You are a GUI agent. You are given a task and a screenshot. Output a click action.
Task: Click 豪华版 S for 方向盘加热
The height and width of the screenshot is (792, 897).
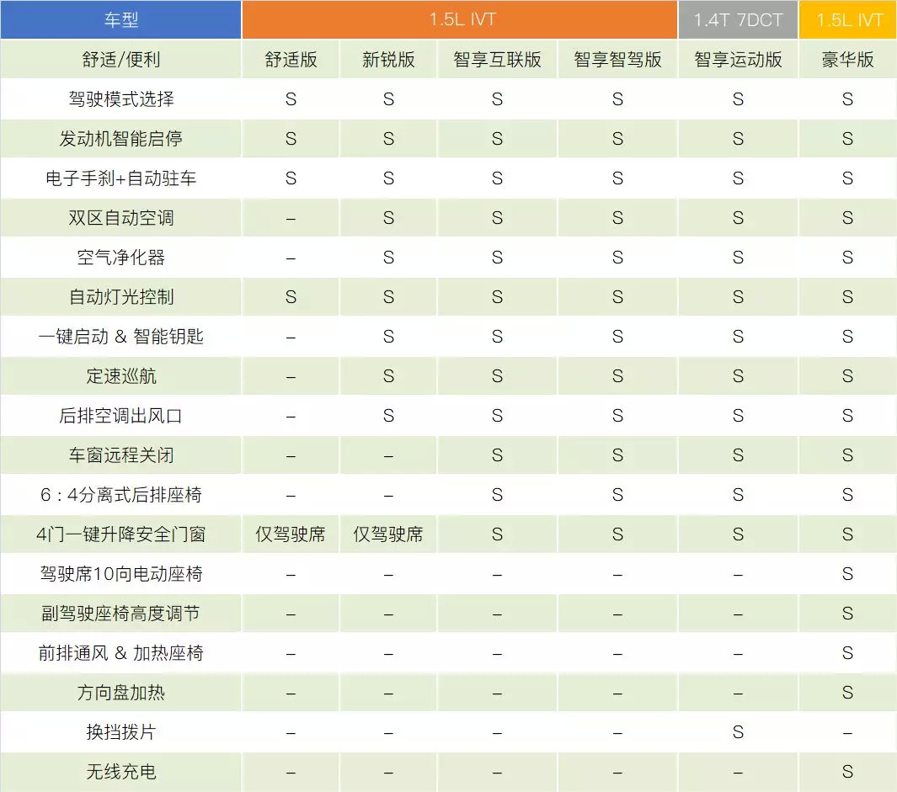[x=848, y=693]
